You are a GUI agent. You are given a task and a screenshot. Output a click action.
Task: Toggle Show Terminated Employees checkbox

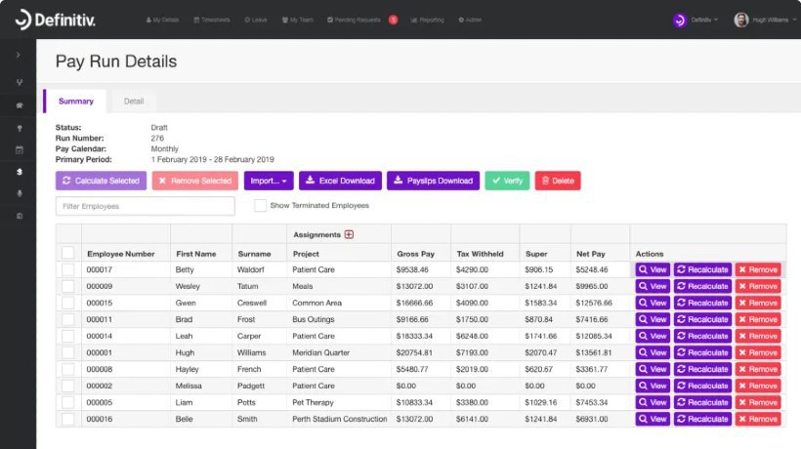(x=260, y=206)
